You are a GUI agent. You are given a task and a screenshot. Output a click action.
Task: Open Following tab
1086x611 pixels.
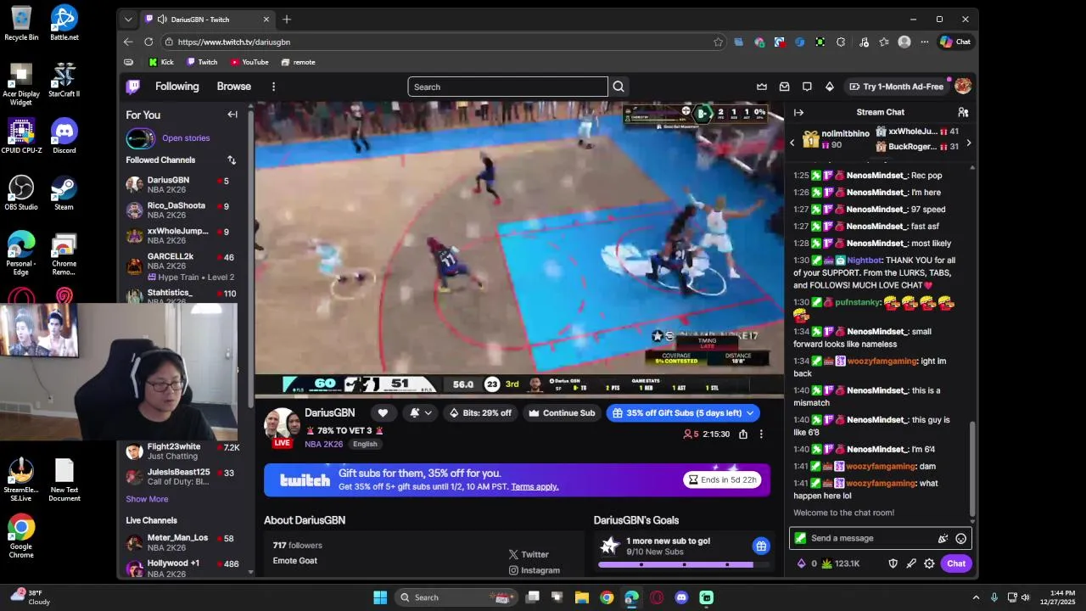coord(176,87)
